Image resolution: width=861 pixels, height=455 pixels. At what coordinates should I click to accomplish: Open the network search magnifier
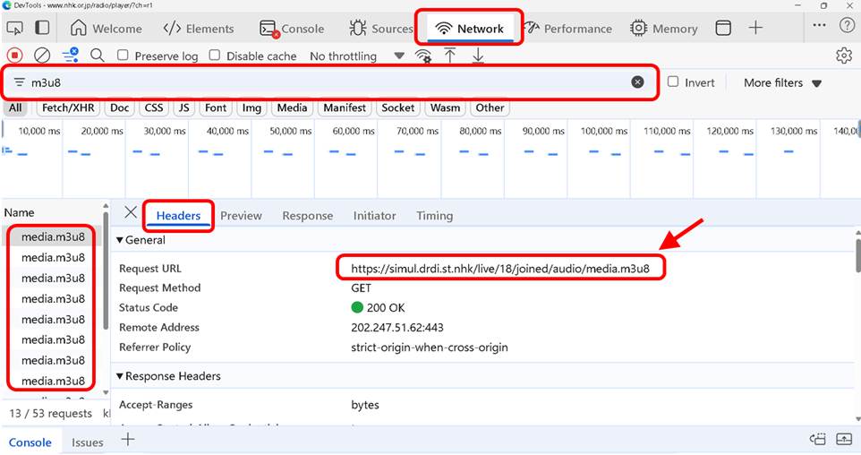point(97,56)
